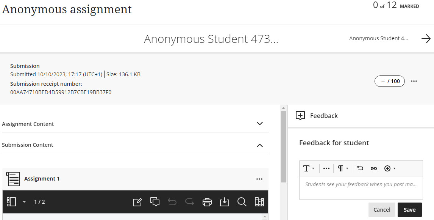Download the Assignment 1 submission
Image resolution: width=434 pixels, height=220 pixels.
pyautogui.click(x=225, y=202)
